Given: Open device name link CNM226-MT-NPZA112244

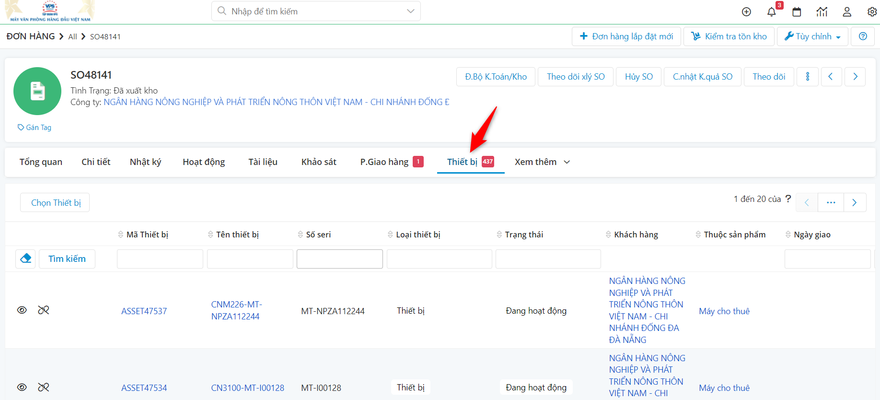Looking at the screenshot, I should [x=237, y=310].
